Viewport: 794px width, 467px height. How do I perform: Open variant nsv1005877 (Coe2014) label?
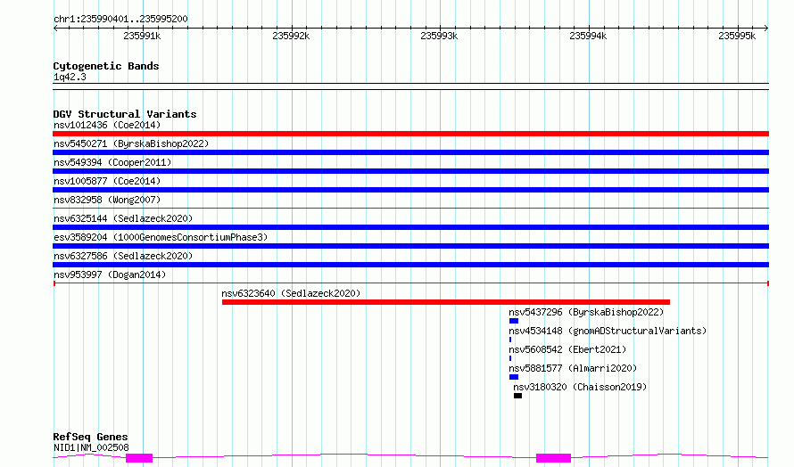[x=107, y=181]
